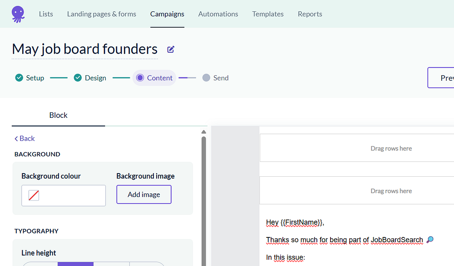The image size is (454, 266).
Task: Navigate to Templates
Action: pos(268,14)
